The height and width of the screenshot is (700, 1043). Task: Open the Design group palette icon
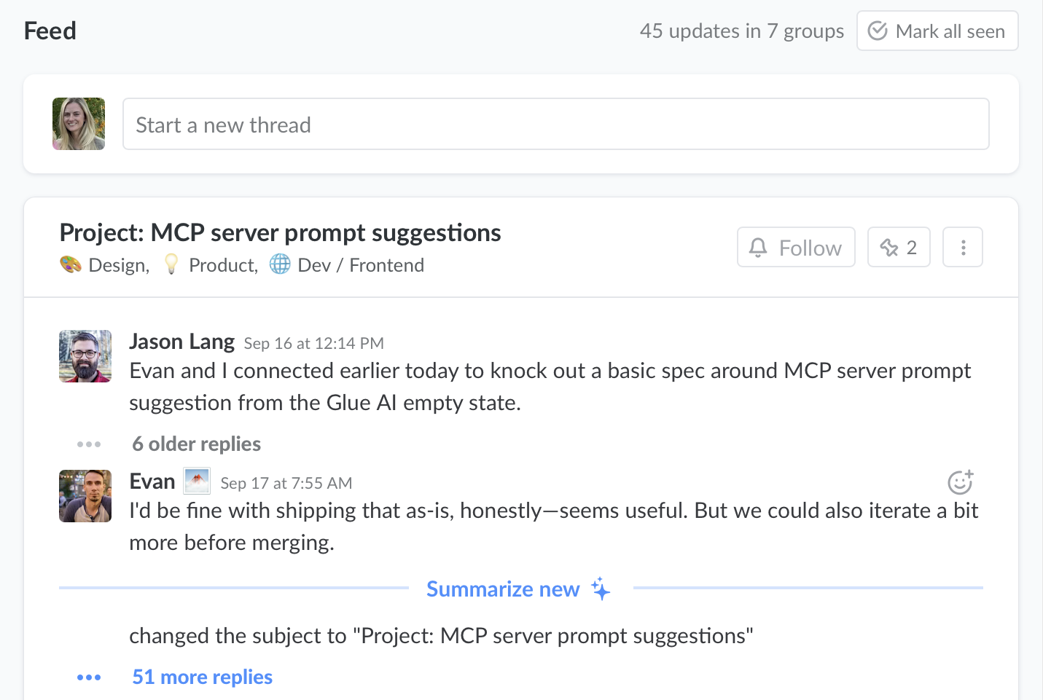click(x=71, y=264)
